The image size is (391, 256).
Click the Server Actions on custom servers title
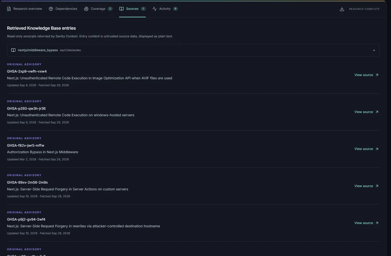(x=68, y=189)
